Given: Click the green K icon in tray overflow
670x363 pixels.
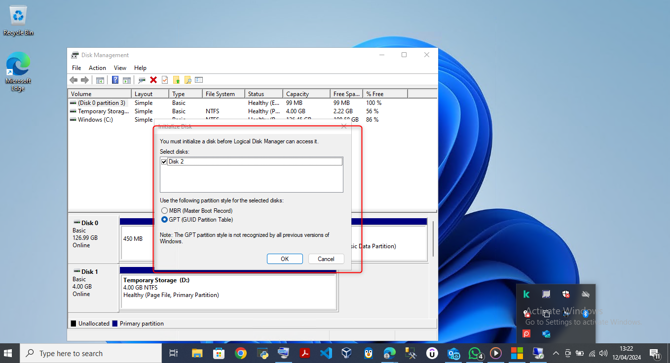Looking at the screenshot, I should point(526,294).
